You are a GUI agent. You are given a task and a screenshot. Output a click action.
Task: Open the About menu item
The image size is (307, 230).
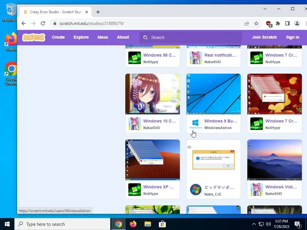123,37
